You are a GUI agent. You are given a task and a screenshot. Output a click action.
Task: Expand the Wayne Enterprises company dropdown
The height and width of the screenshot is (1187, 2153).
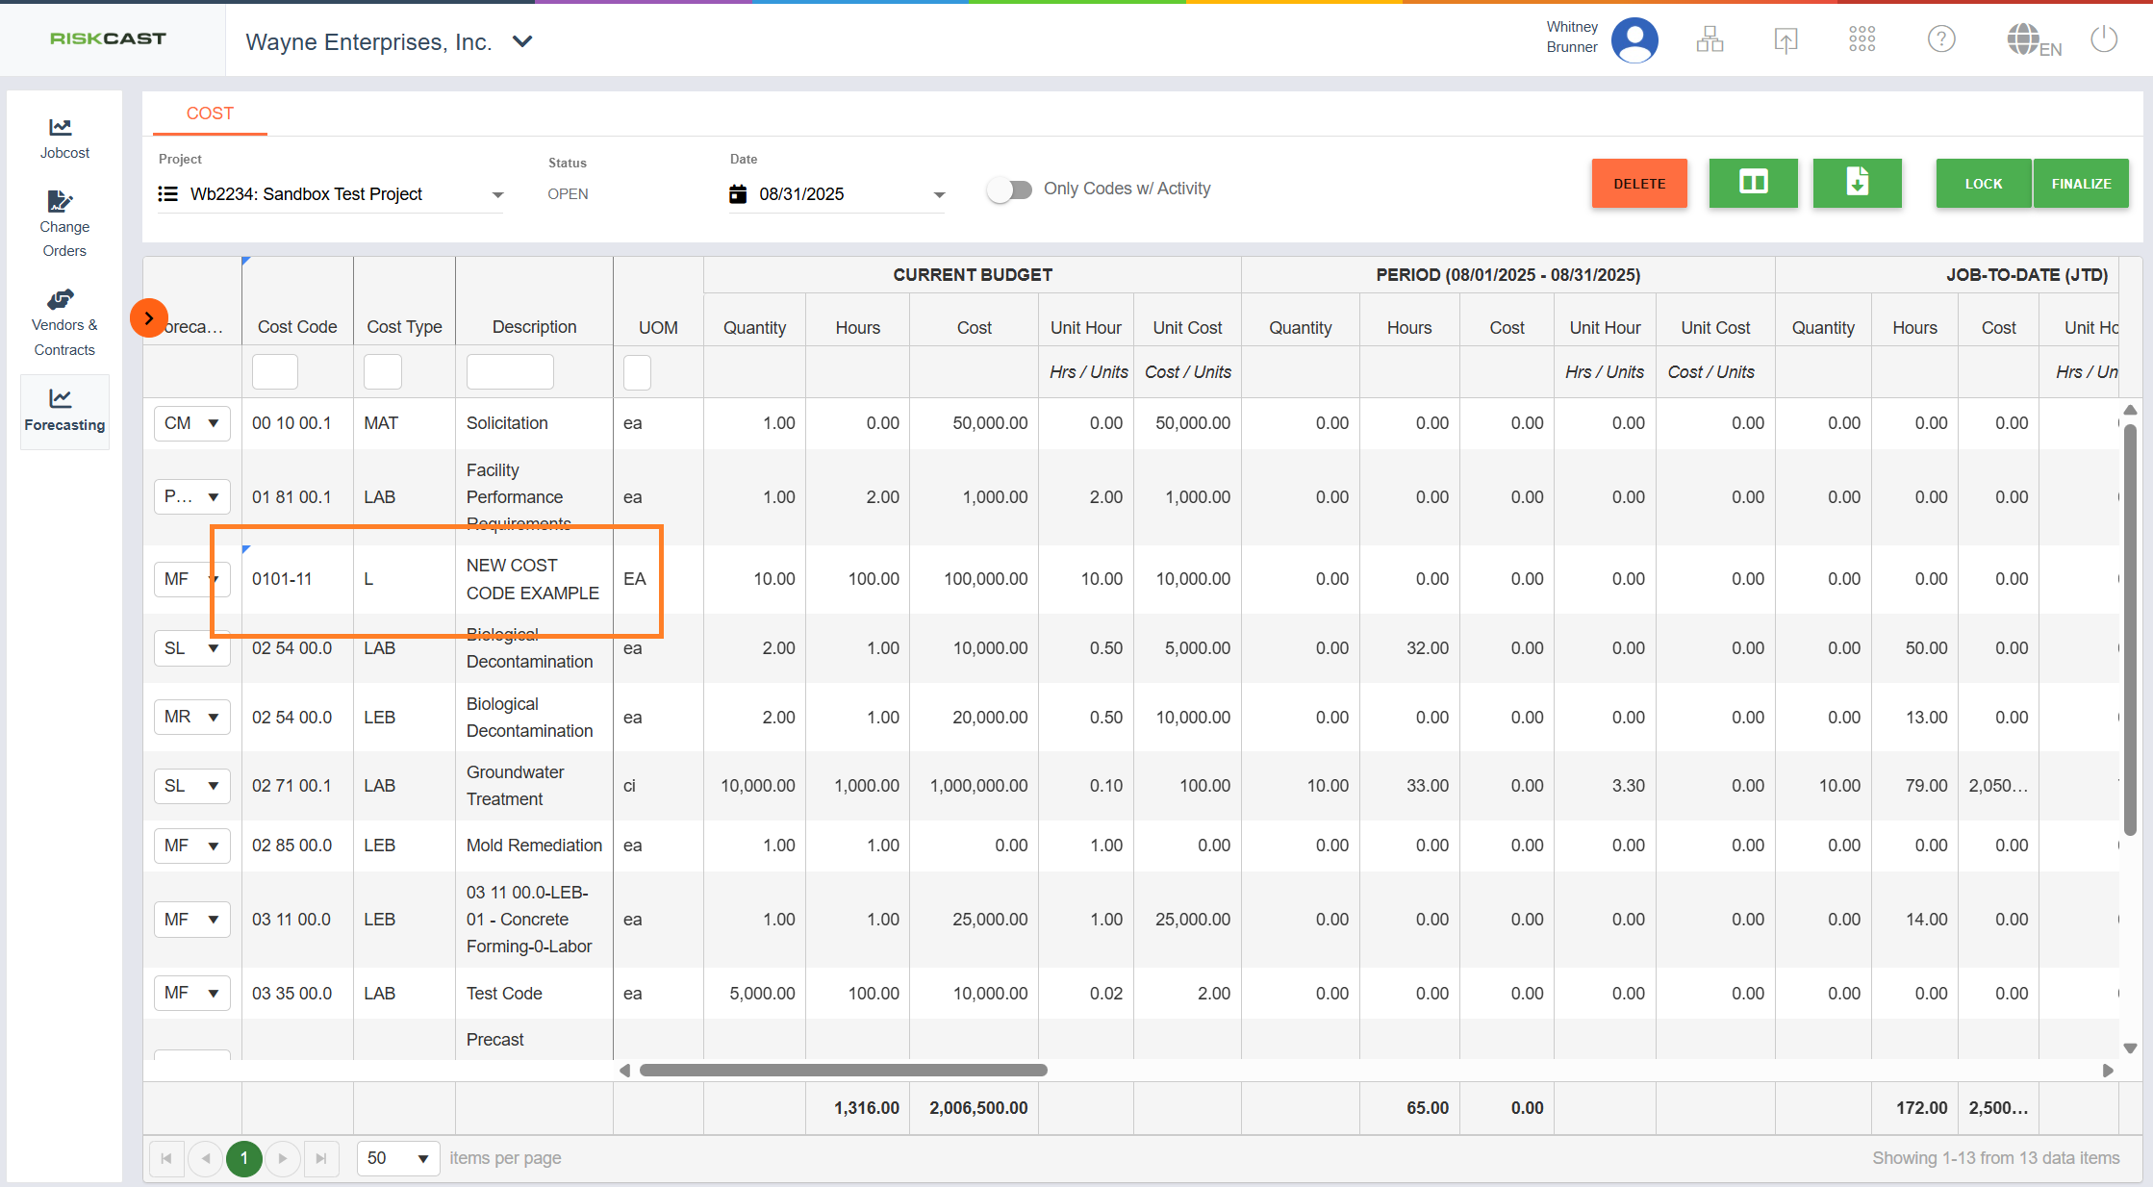point(522,41)
